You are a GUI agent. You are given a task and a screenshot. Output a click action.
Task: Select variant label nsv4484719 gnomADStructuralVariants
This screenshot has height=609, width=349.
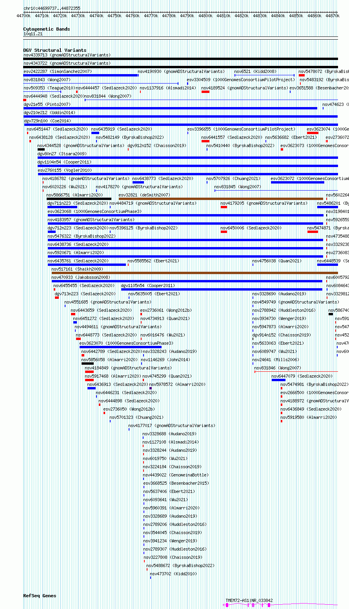coord(153,203)
